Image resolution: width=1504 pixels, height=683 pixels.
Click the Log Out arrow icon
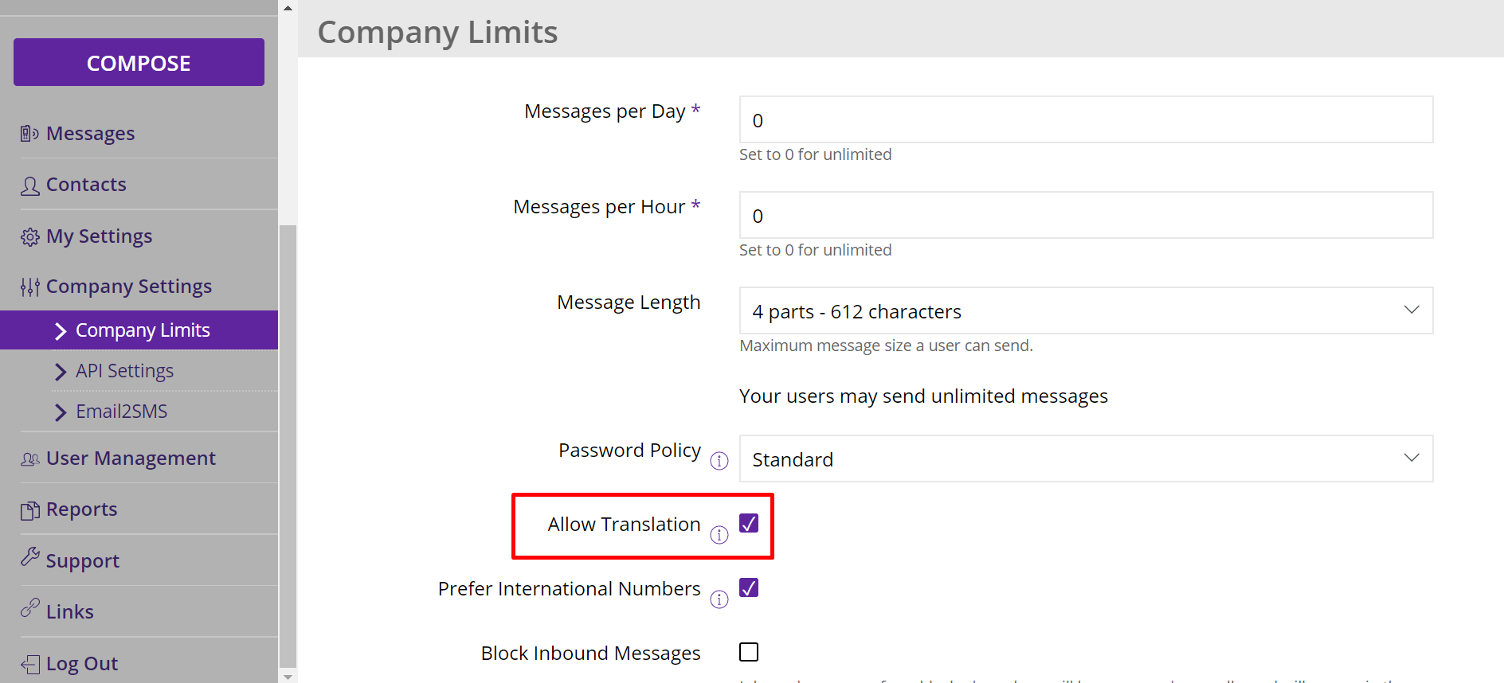(29, 664)
